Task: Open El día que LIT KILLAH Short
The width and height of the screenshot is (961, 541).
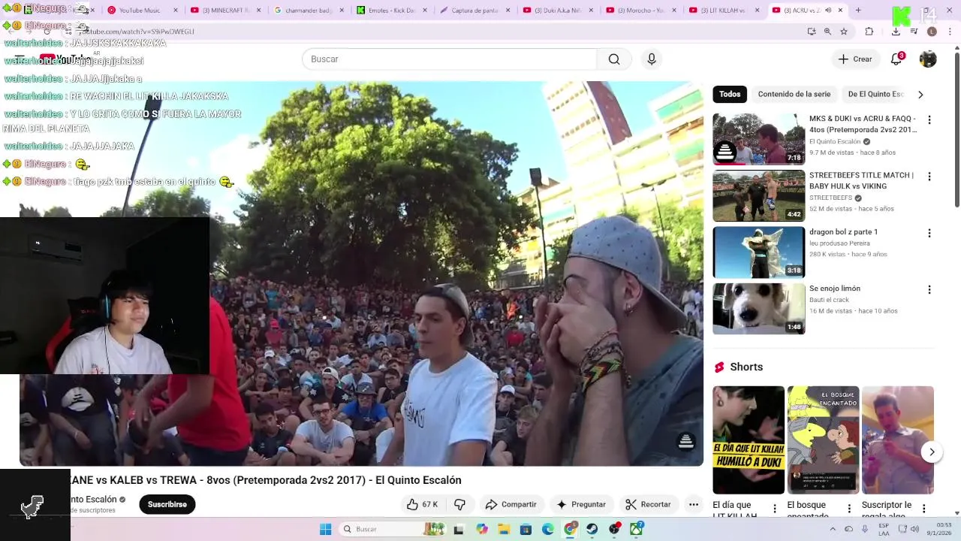Action: (x=749, y=440)
